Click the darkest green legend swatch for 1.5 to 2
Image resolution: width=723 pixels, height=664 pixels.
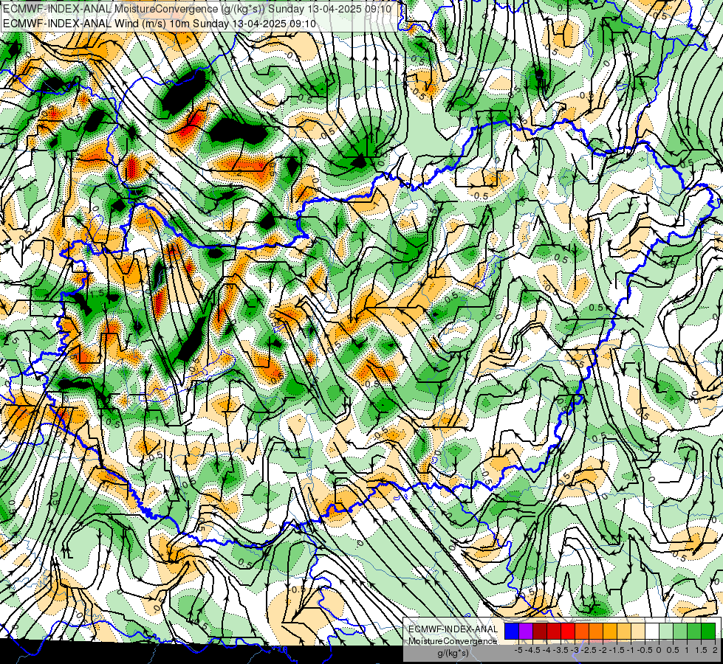708,632
